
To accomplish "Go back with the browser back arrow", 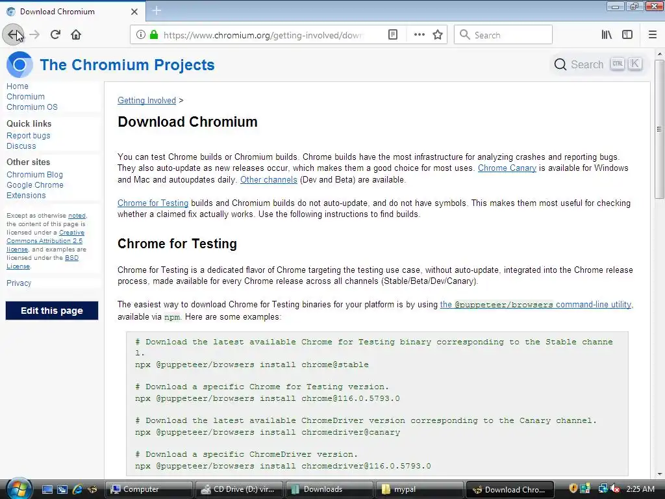I will tap(13, 35).
